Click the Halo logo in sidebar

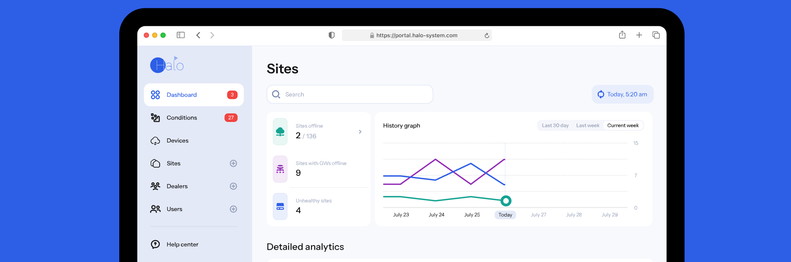pyautogui.click(x=167, y=64)
